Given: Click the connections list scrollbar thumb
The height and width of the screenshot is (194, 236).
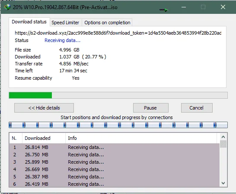Looking at the screenshot, I should coord(223,144).
